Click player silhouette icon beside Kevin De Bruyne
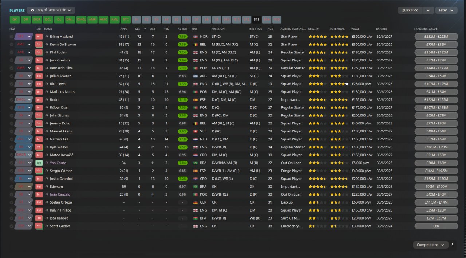 pos(47,44)
